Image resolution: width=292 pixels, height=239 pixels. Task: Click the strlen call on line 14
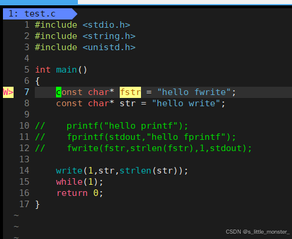coord(135,171)
